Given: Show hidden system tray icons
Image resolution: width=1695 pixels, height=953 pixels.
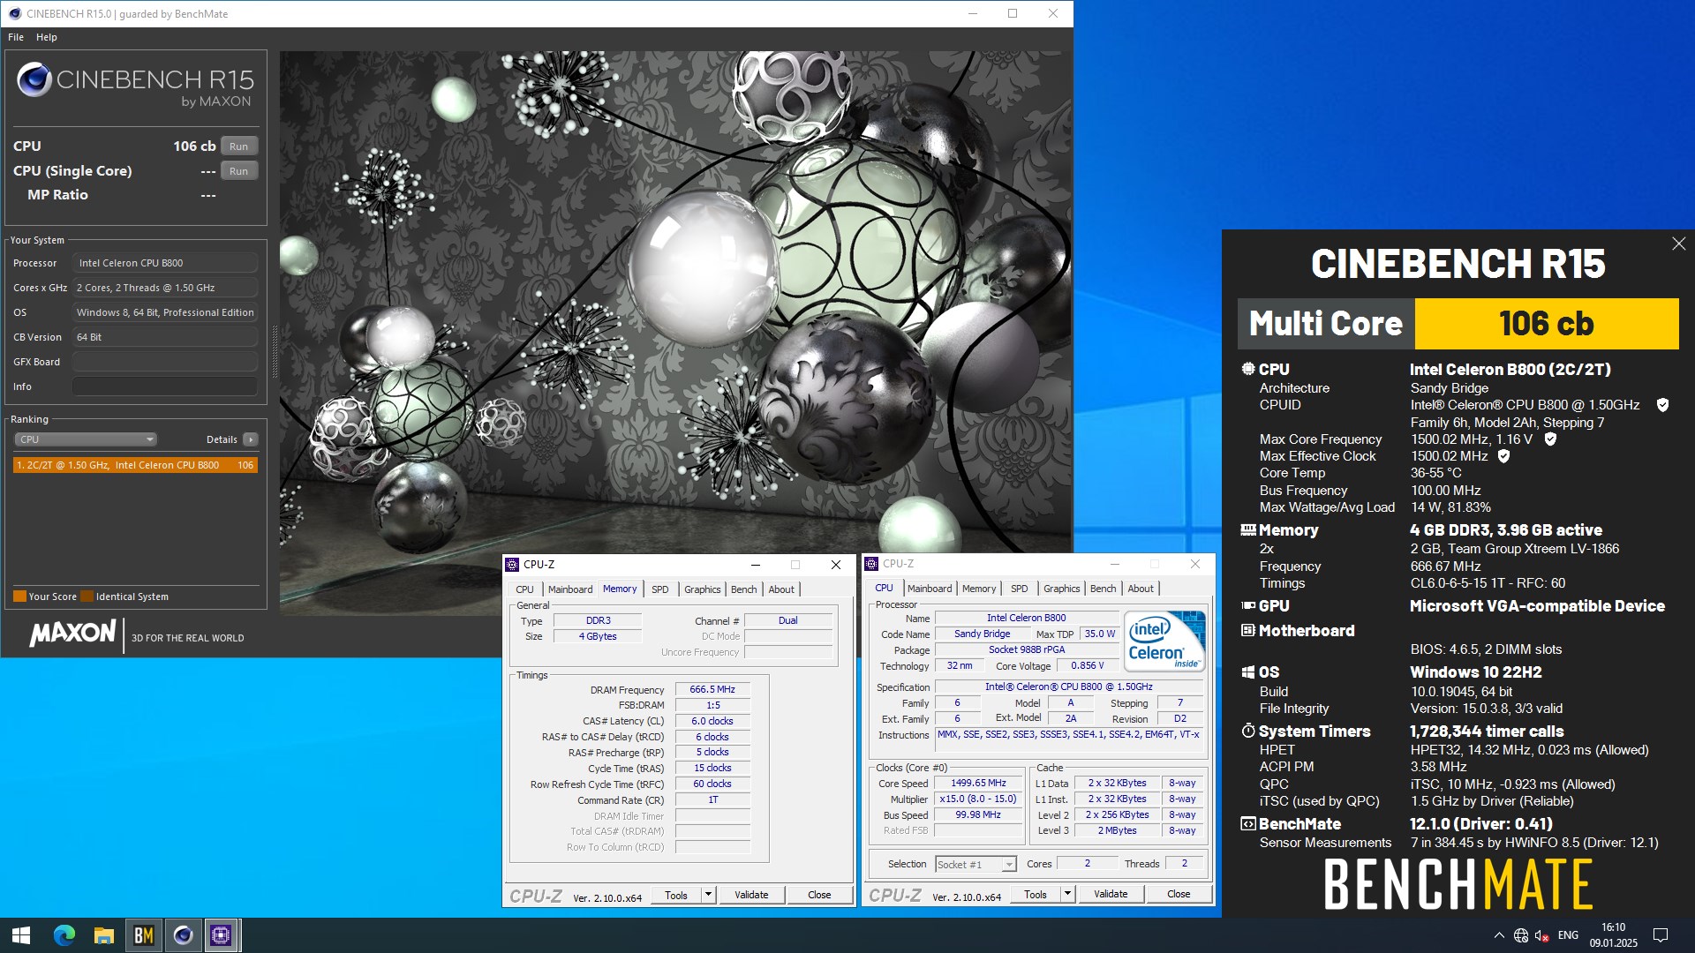Looking at the screenshot, I should click(1499, 935).
